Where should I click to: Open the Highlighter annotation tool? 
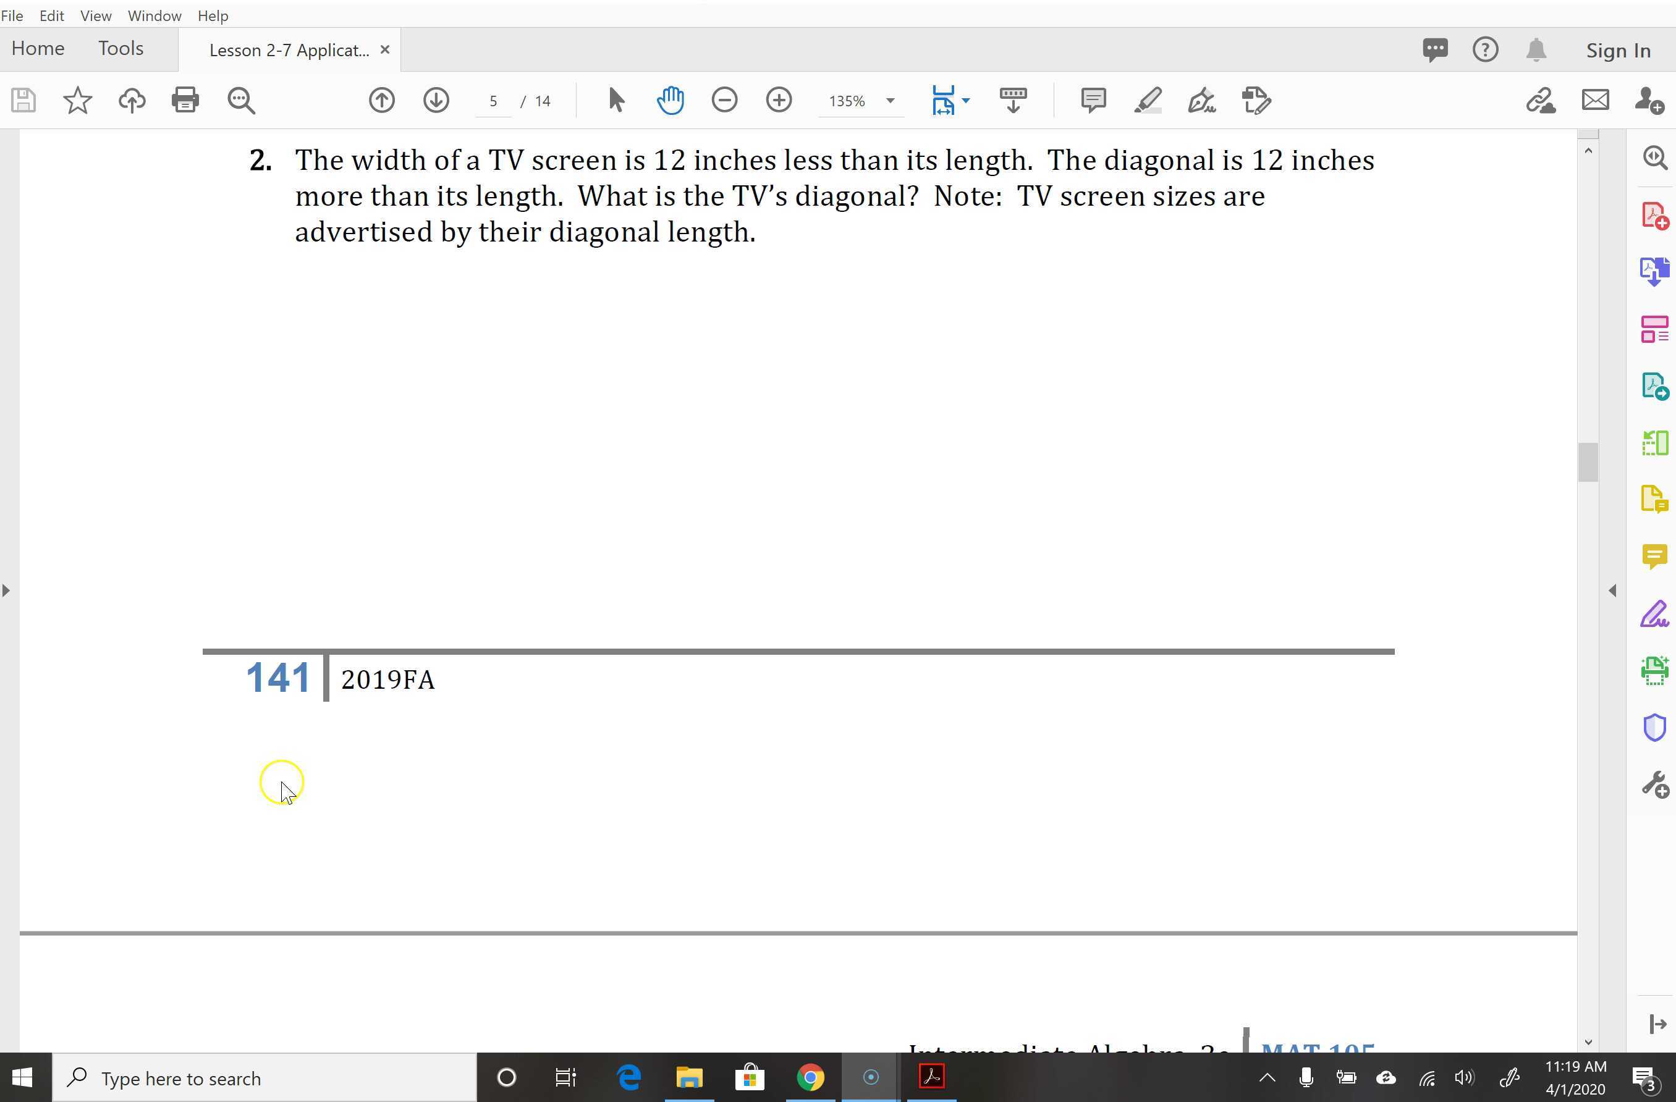click(x=1147, y=100)
